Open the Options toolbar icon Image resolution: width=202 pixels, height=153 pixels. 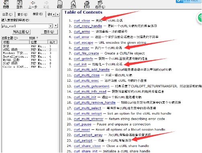[x=100, y=4]
